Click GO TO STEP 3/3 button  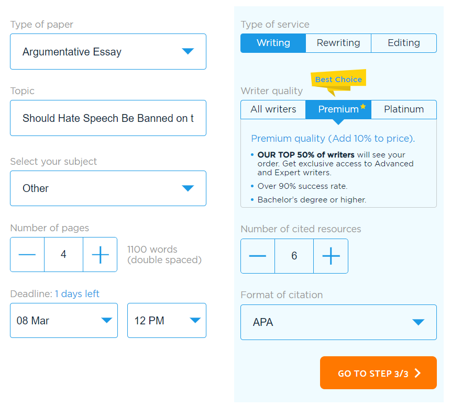378,373
